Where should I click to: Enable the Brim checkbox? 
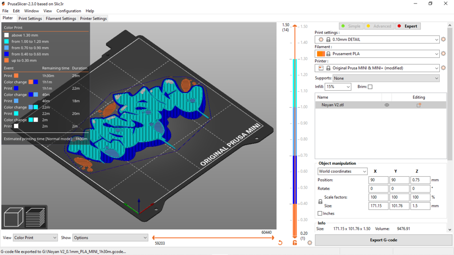pos(370,87)
